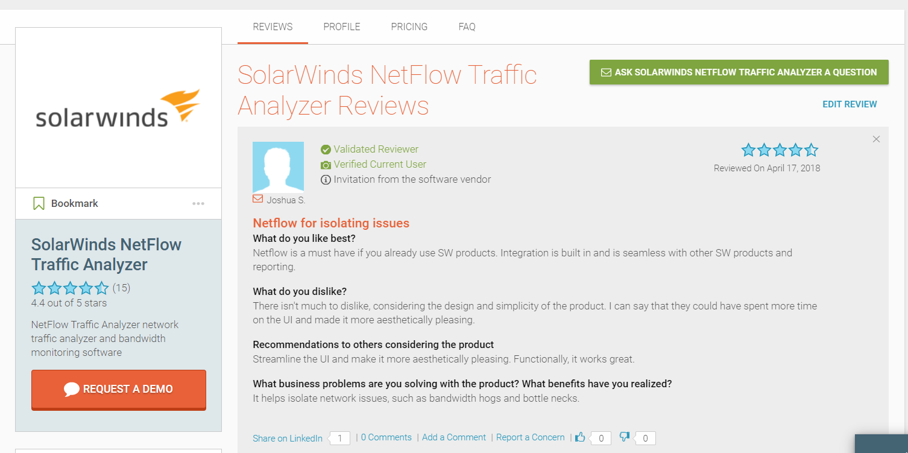The width and height of the screenshot is (908, 453).
Task: Click the LinkedIn share count box showing 1
Action: coord(340,439)
